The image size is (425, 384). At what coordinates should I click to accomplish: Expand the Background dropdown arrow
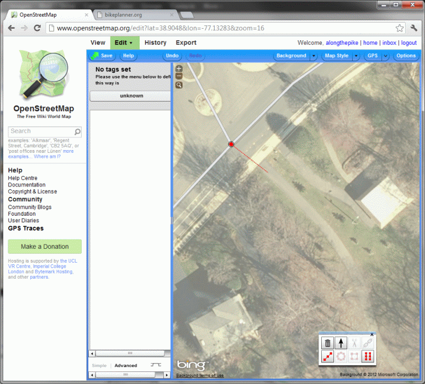click(314, 56)
